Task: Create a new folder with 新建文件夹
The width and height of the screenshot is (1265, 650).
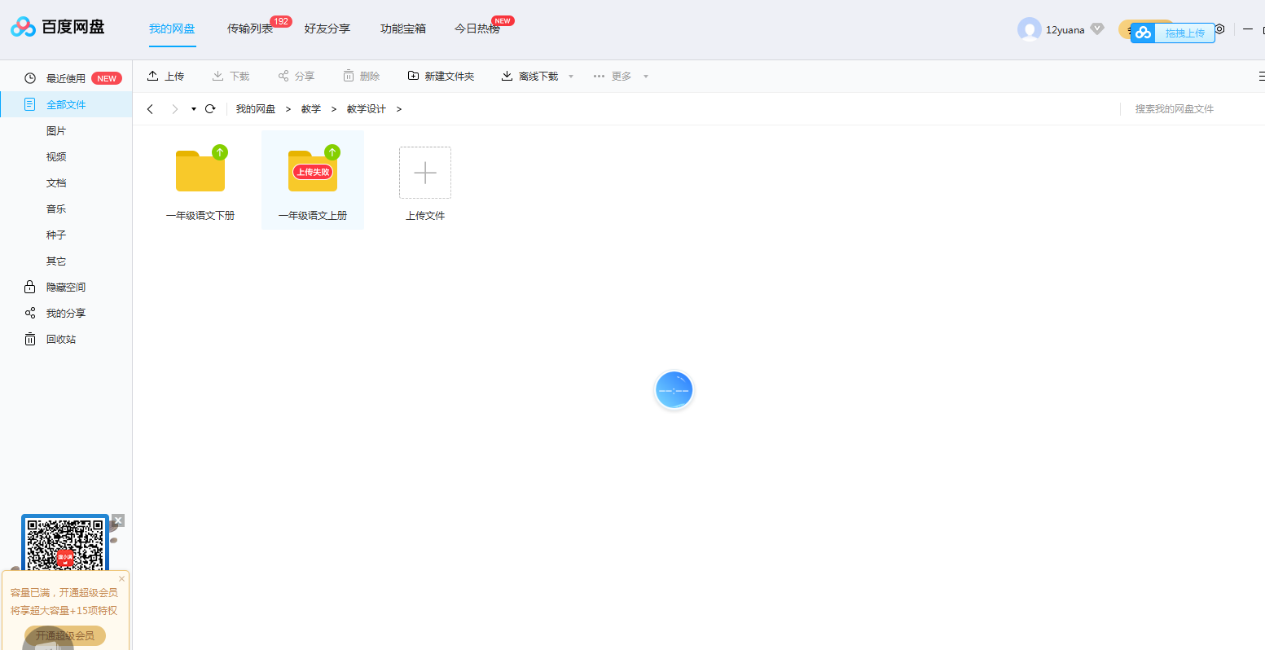Action: click(441, 76)
